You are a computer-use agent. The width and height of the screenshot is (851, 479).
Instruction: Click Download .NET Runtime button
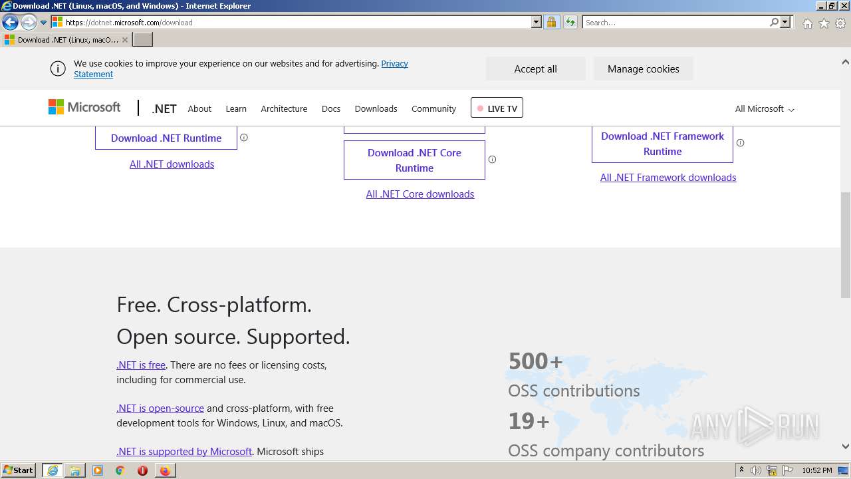(x=166, y=138)
